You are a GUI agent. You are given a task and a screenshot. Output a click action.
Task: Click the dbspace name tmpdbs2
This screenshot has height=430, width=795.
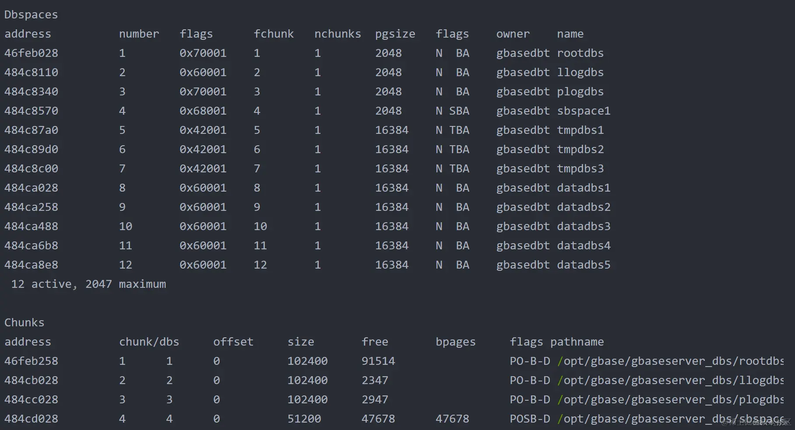580,150
